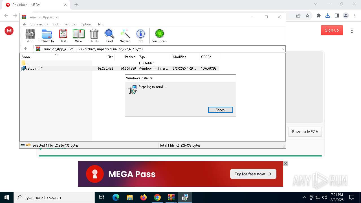Click the Chrome share page icon

pyautogui.click(x=298, y=16)
